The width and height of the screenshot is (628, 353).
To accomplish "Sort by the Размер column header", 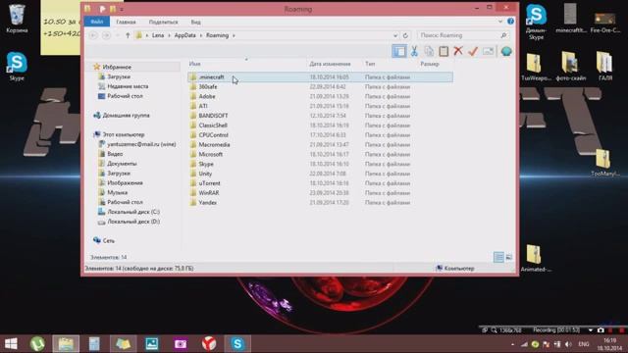I will [430, 64].
